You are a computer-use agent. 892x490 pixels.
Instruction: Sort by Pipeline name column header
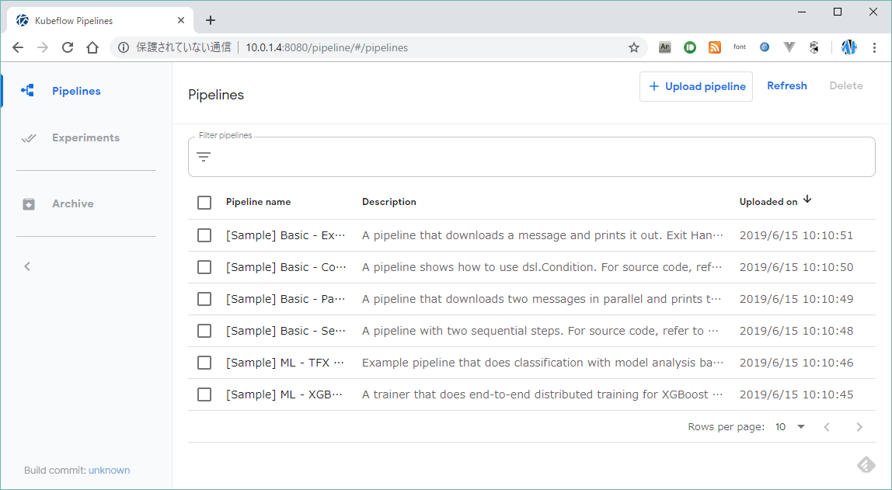point(258,202)
